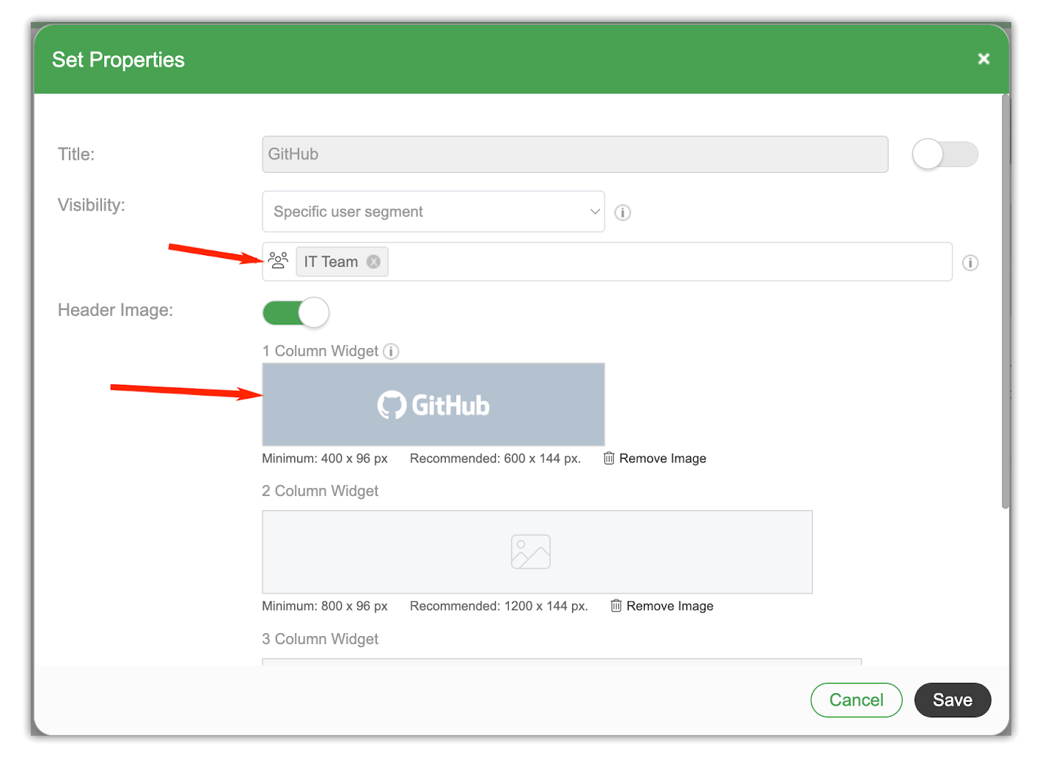Toggle the switch next to Title field
Screen dimensions: 1037x765
tap(945, 155)
